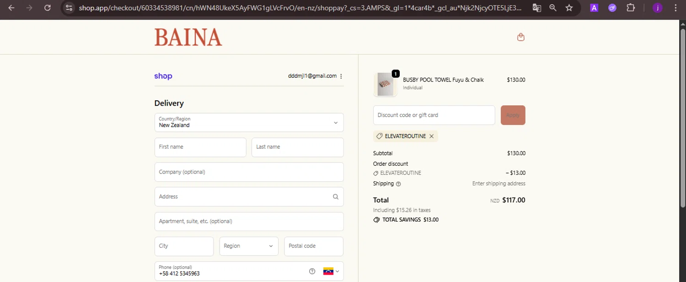Open the purple A browser extension
Screen dimensions: 686x282
594,8
